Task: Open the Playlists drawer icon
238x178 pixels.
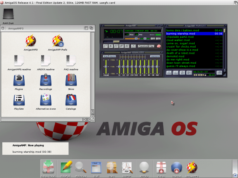Action: tap(19, 100)
